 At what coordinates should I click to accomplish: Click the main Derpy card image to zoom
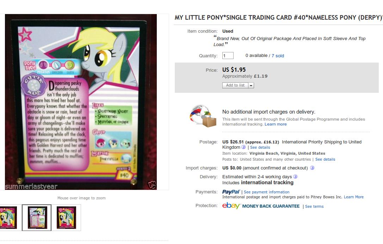pyautogui.click(x=81, y=102)
